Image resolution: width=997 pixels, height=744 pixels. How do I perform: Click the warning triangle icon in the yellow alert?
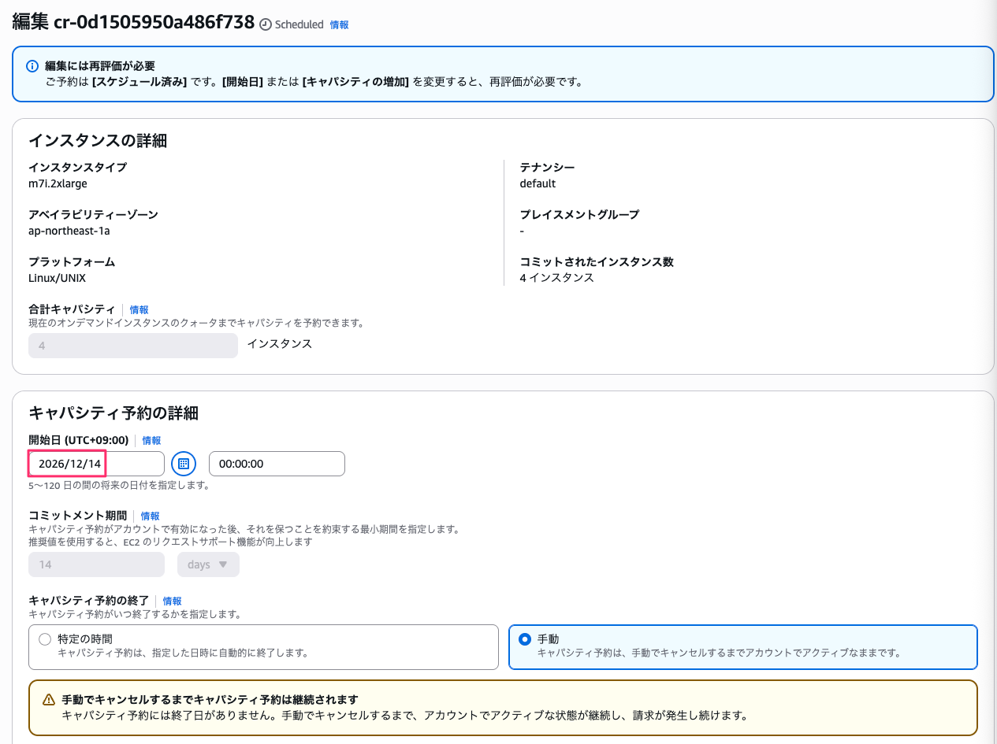click(x=49, y=699)
